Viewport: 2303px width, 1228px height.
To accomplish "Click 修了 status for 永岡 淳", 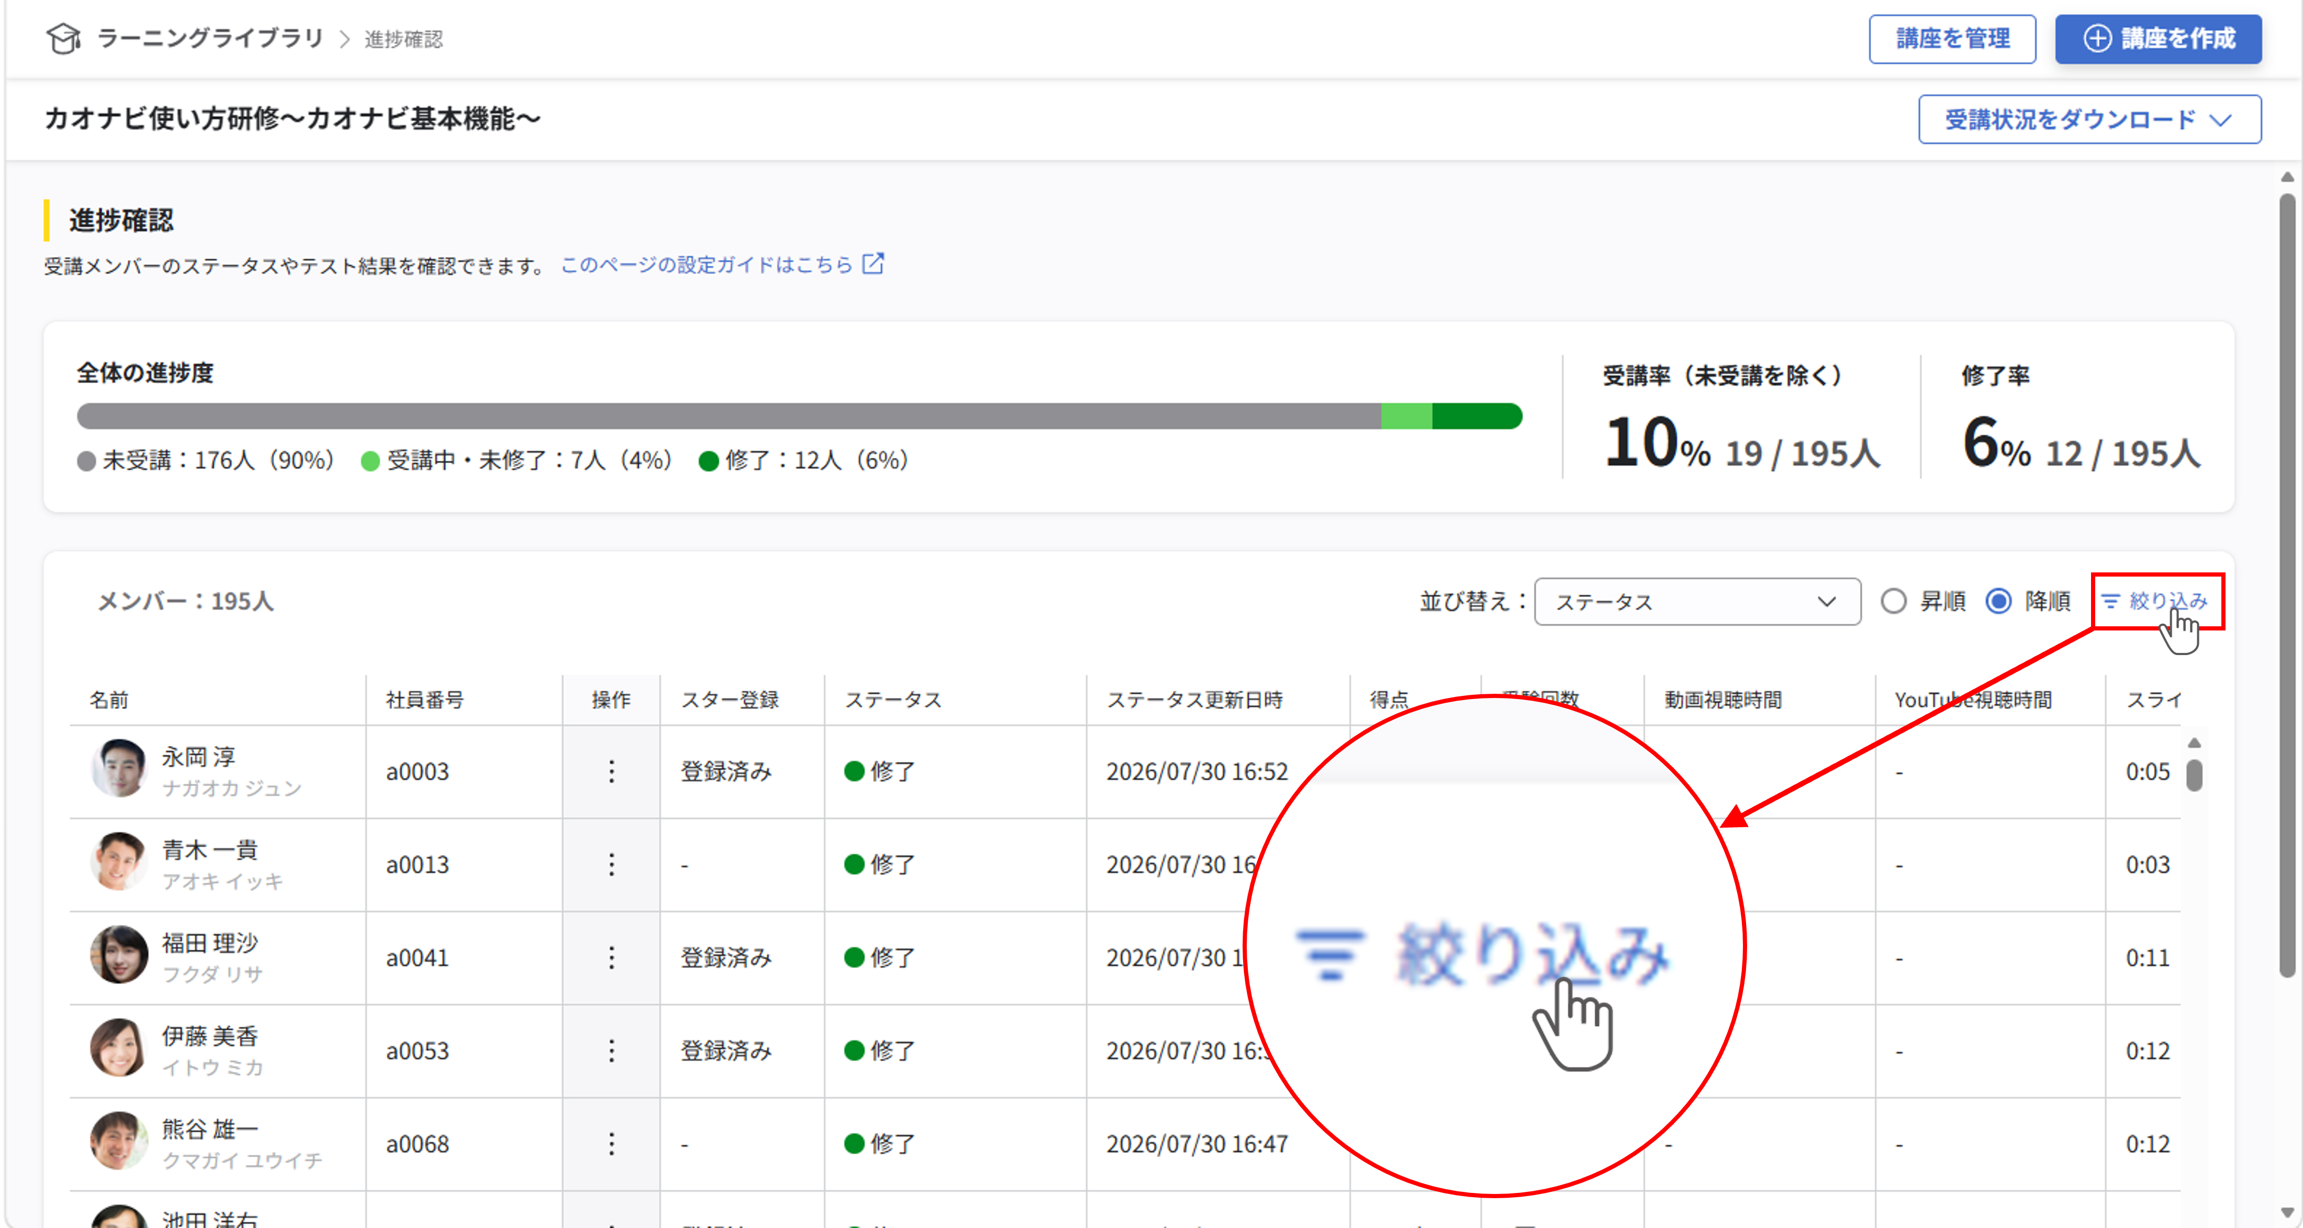I will 880,771.
